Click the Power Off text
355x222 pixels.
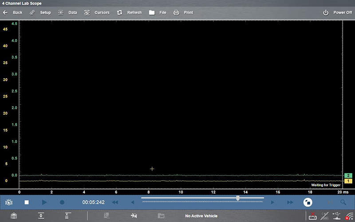point(343,13)
